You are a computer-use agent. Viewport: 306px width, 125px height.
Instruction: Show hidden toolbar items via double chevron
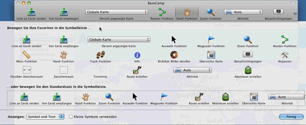coord(295,13)
